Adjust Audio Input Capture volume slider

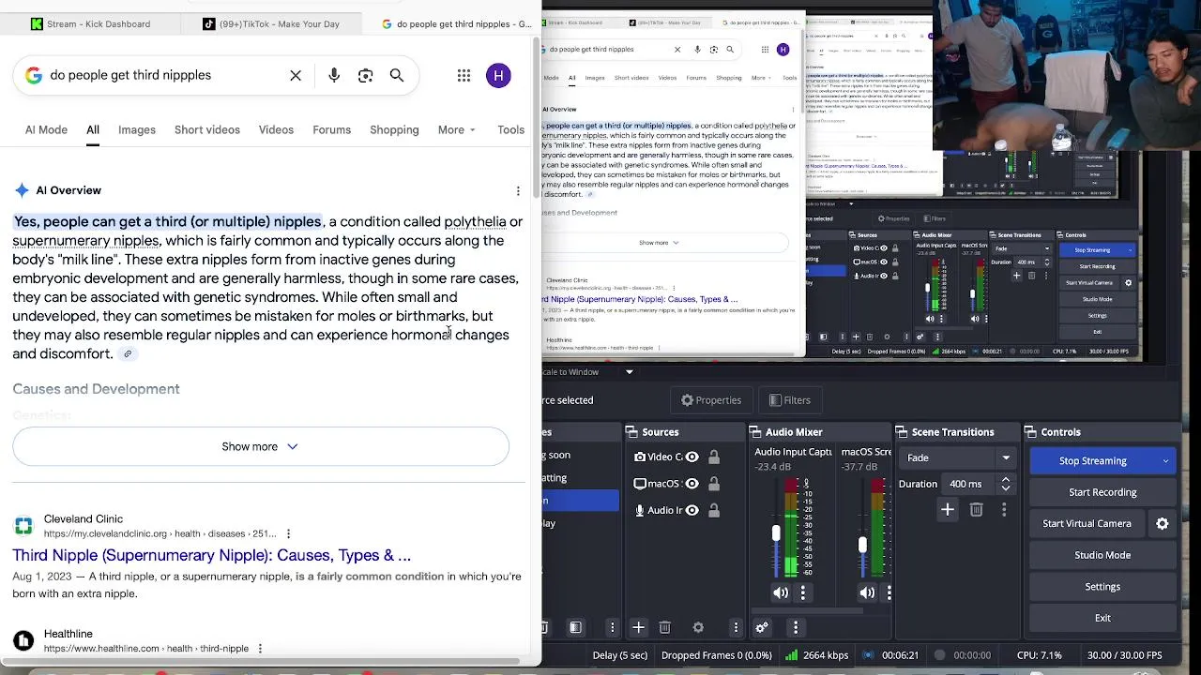coord(776,534)
